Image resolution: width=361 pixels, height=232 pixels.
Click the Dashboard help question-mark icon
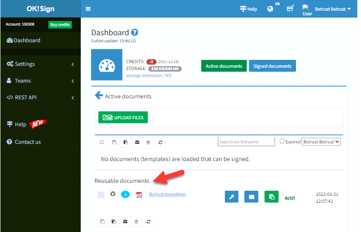[135, 32]
